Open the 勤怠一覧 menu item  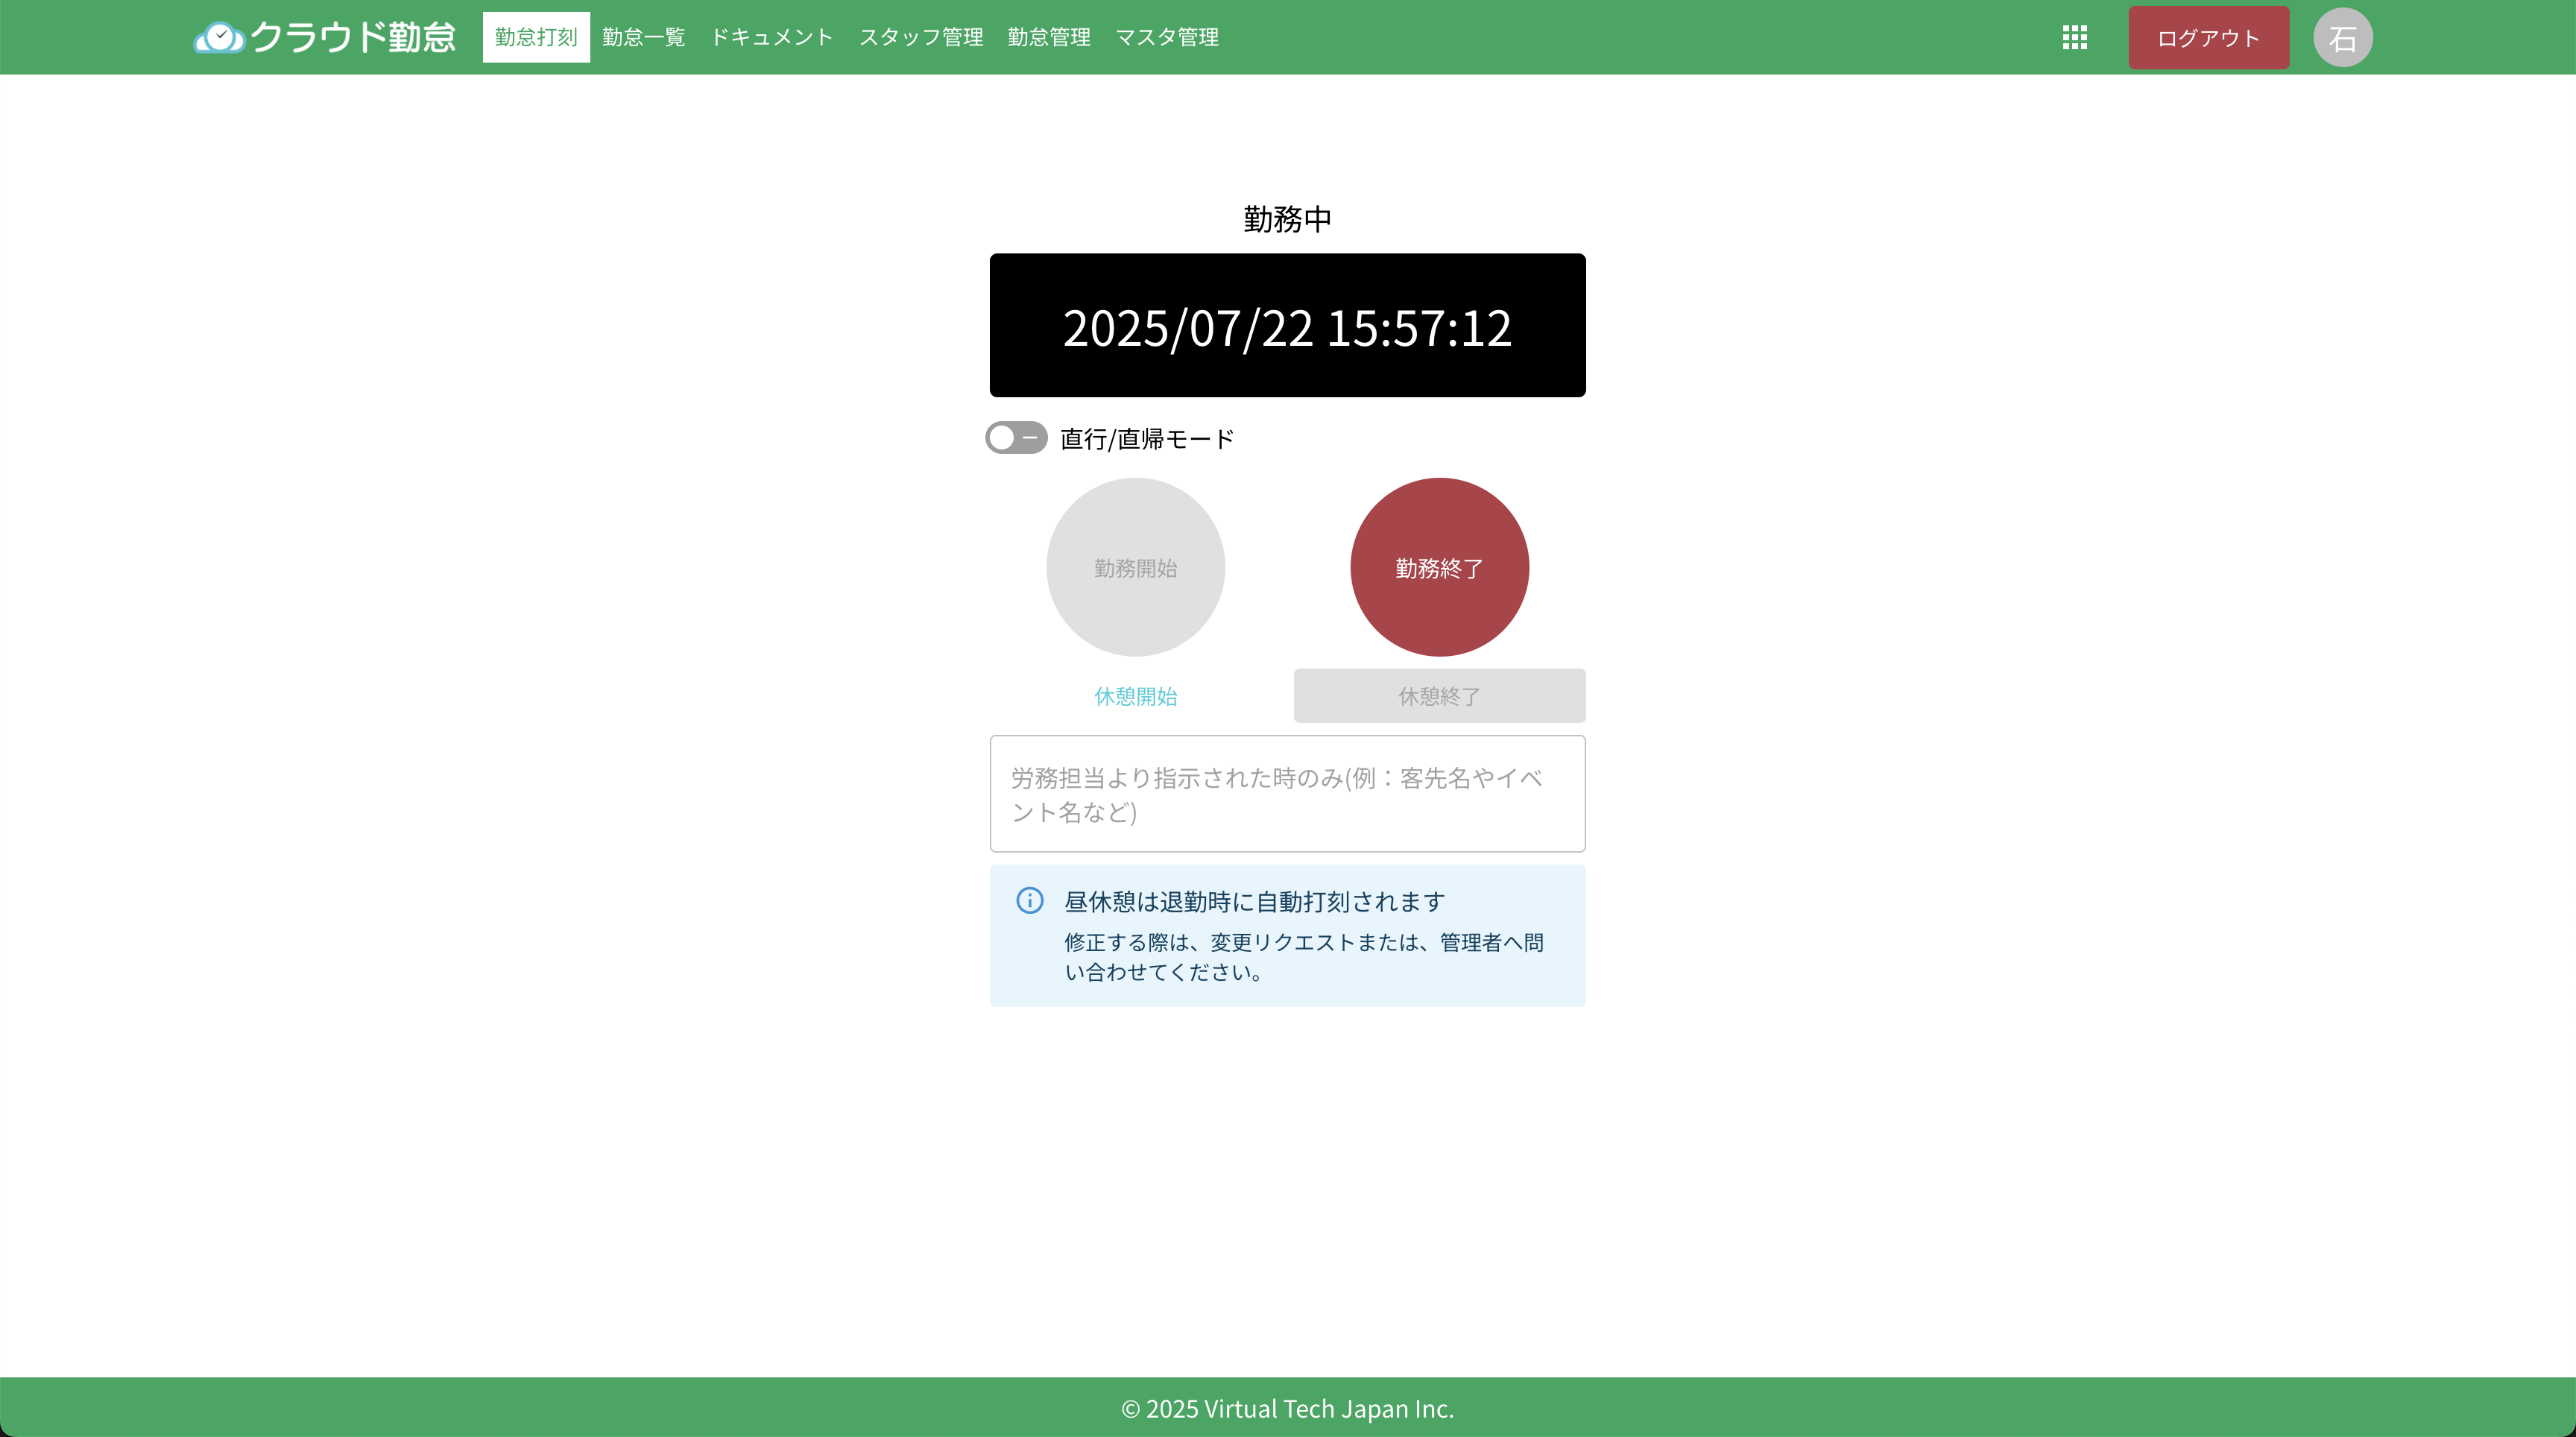(643, 38)
